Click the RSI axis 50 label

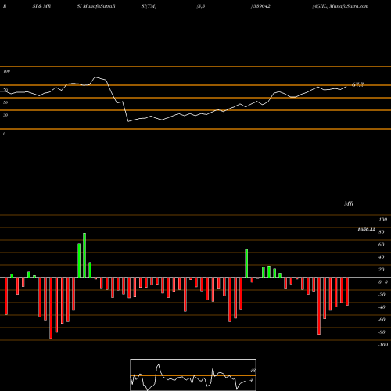point(5,102)
